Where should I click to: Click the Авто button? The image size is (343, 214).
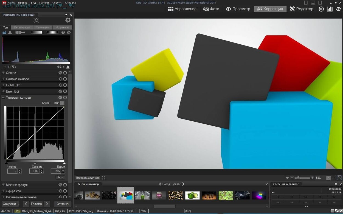60,177
